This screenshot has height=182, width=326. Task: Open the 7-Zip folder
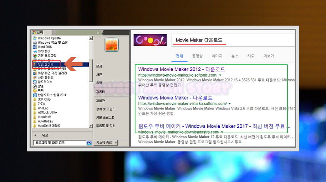[x=39, y=104]
